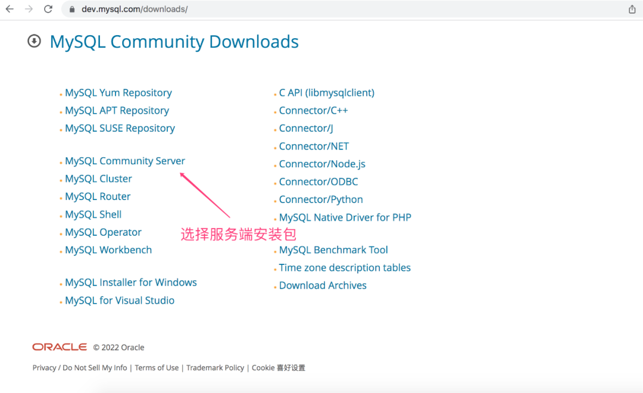Click MySQL Native Driver for PHP
This screenshot has width=643, height=393.
tap(345, 218)
